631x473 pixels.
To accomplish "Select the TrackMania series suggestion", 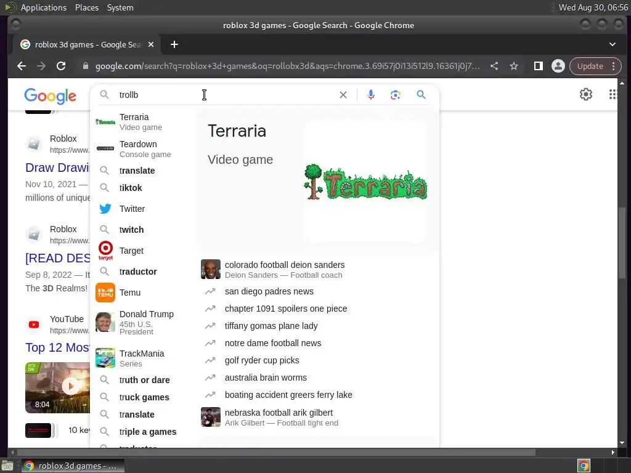I will [144, 358].
